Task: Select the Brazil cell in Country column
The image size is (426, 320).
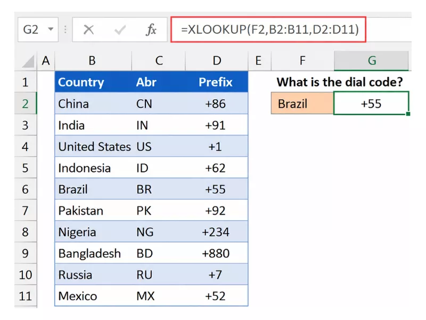Action: click(x=93, y=189)
